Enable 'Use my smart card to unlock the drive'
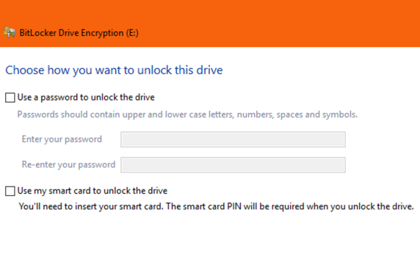This screenshot has width=420, height=273. point(10,191)
